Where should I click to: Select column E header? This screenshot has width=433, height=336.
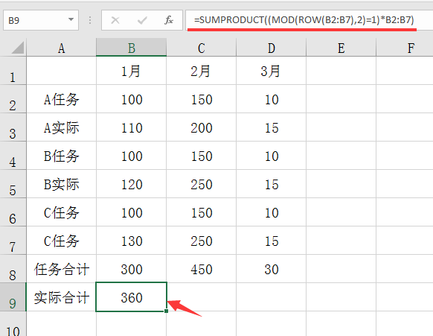pyautogui.click(x=341, y=48)
